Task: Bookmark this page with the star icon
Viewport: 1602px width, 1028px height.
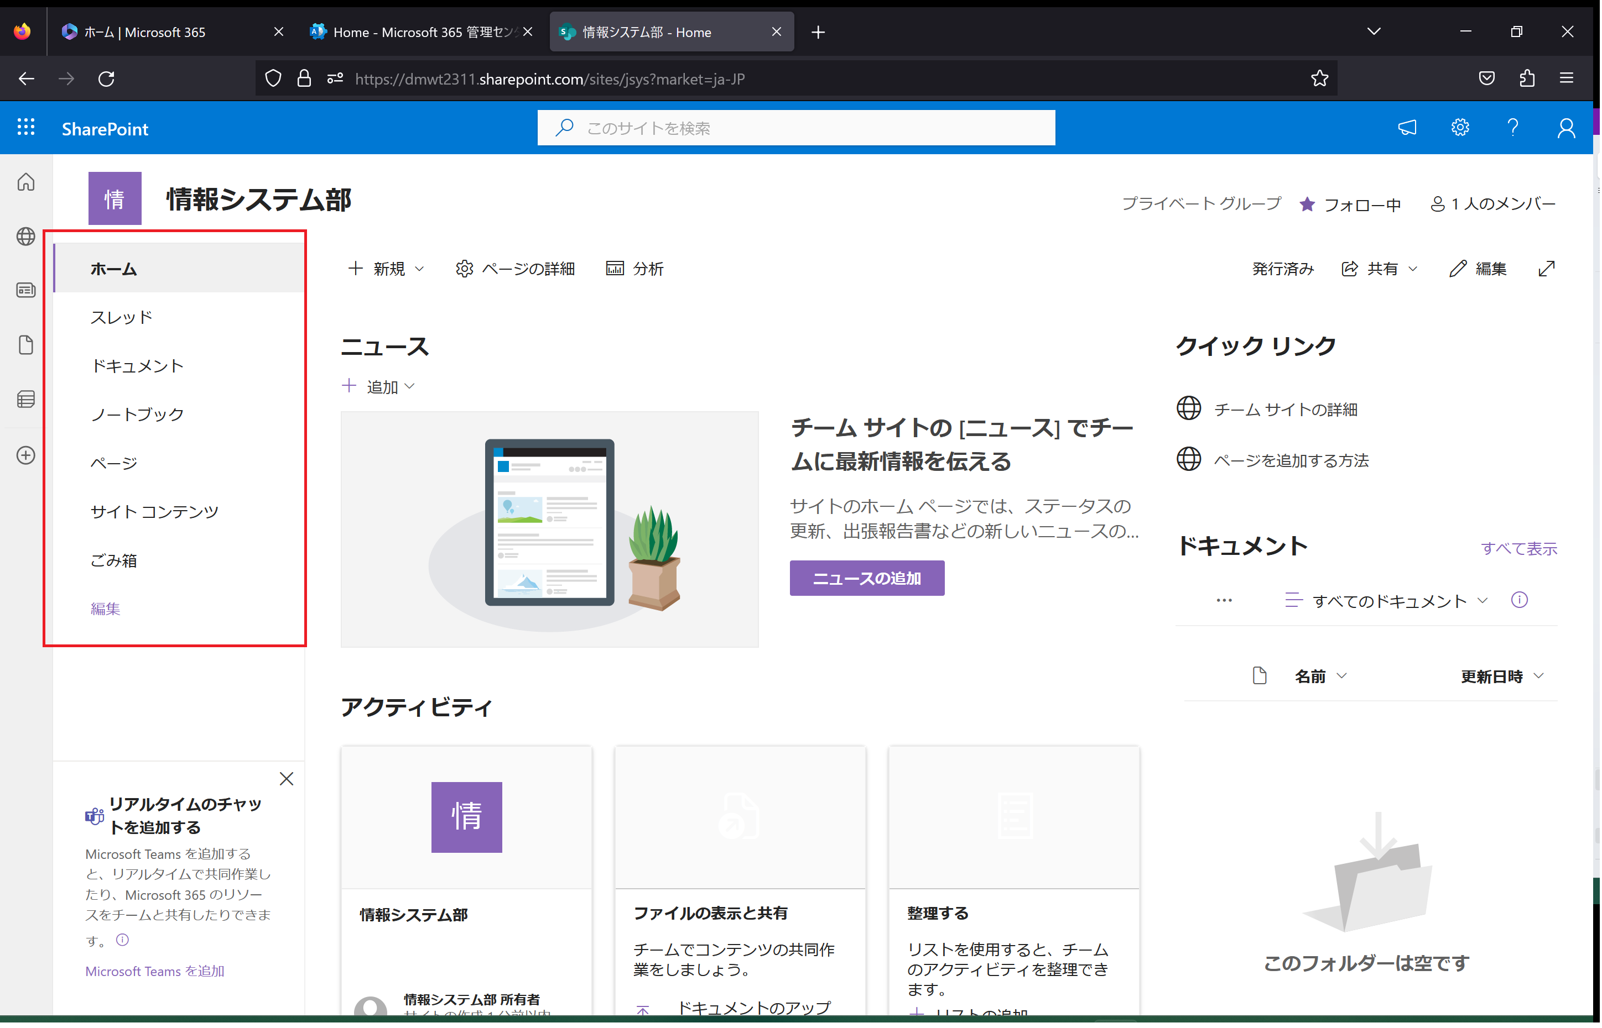Action: 1319,79
